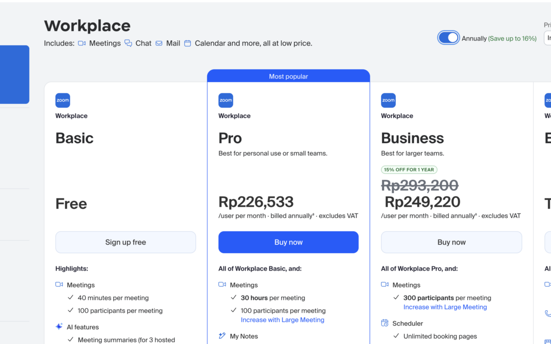Click the Most popular banner
The width and height of the screenshot is (551, 344).
pyautogui.click(x=288, y=76)
